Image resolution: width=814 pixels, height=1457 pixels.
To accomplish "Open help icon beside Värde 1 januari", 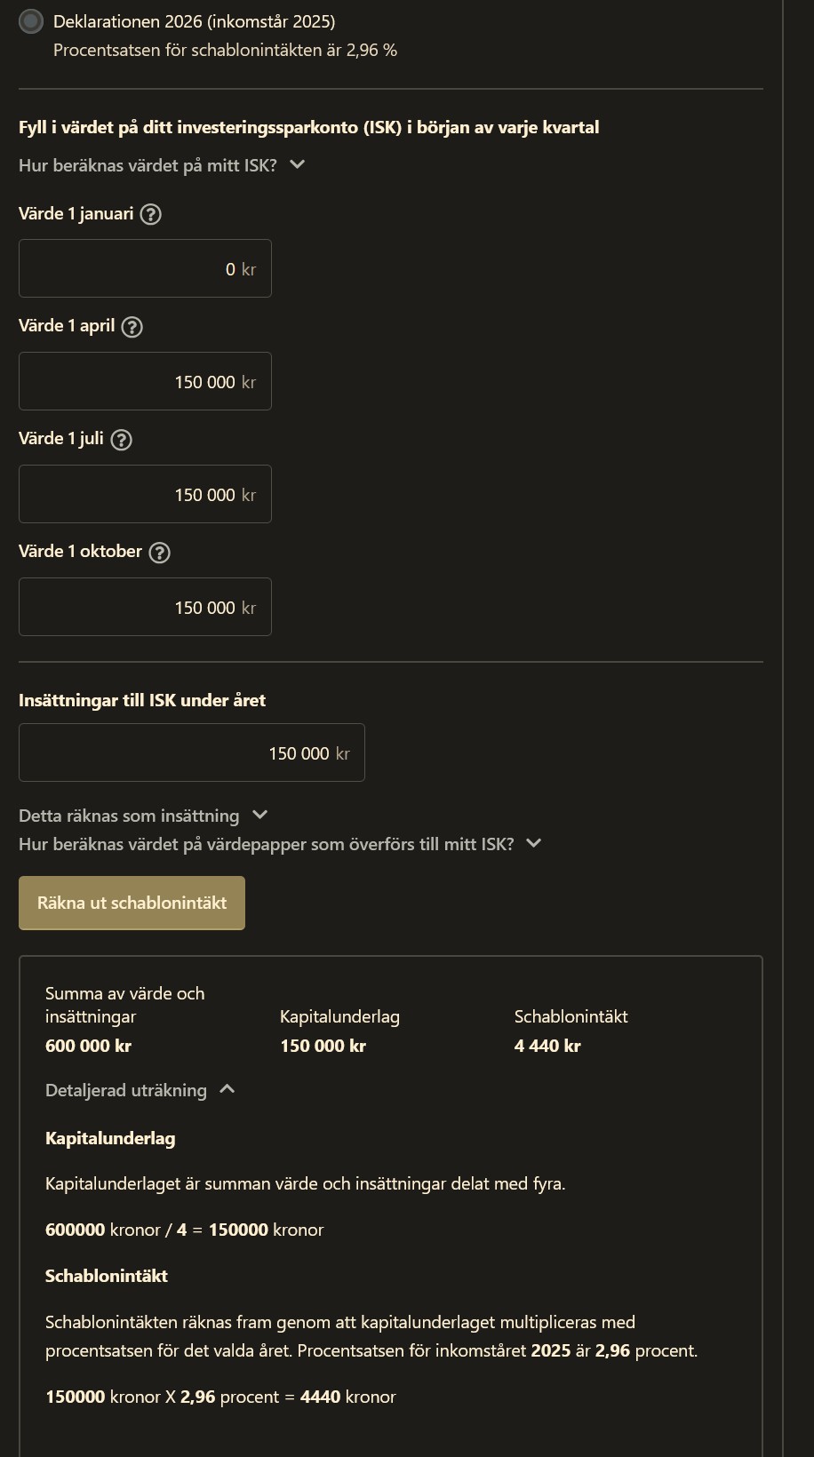I will 151,214.
